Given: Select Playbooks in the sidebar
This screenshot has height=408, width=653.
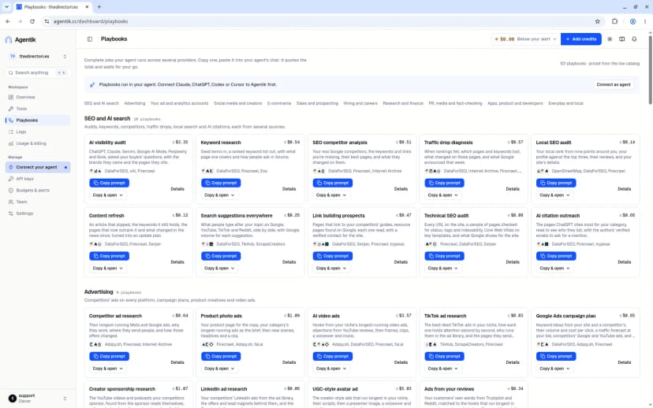Looking at the screenshot, I should 38,121.
